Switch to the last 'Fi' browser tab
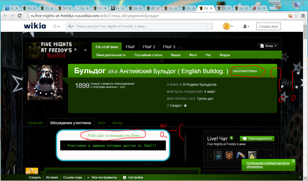308x181 pixels. tap(259, 8)
